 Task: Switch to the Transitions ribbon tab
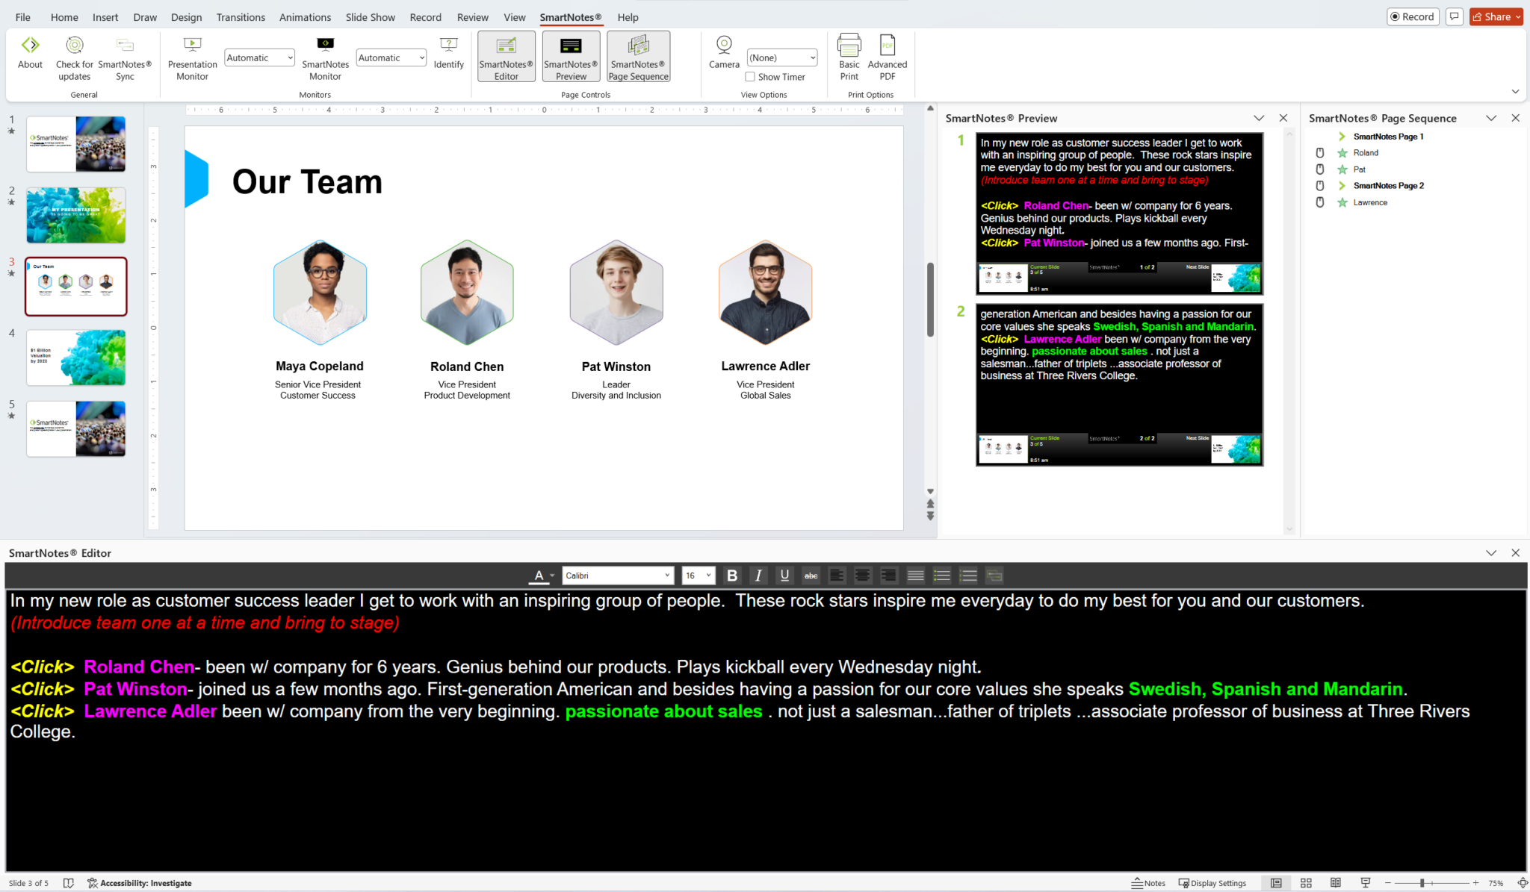[x=241, y=17]
